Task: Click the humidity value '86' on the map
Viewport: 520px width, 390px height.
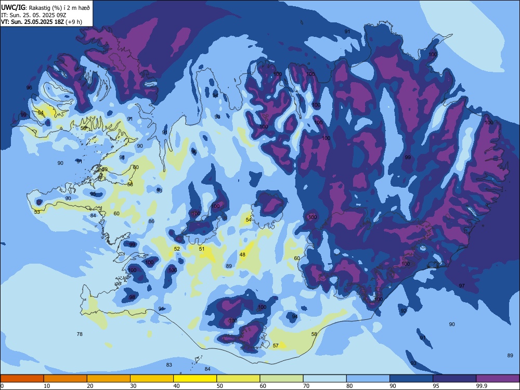Action: pyautogui.click(x=151, y=221)
